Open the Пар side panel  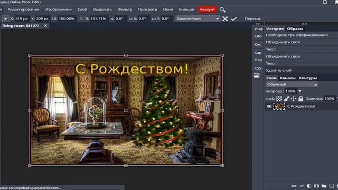[x=258, y=60]
